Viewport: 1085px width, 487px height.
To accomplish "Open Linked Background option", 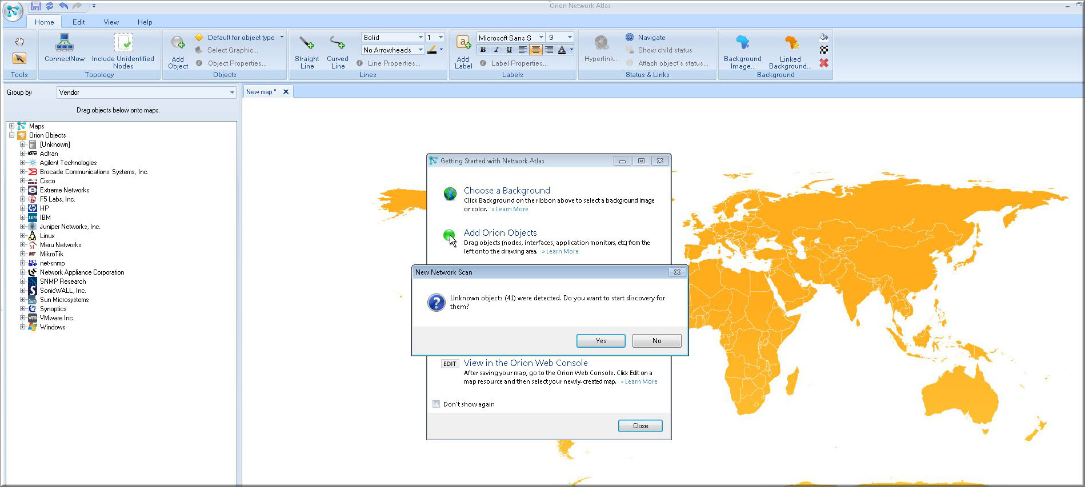I will coord(790,51).
